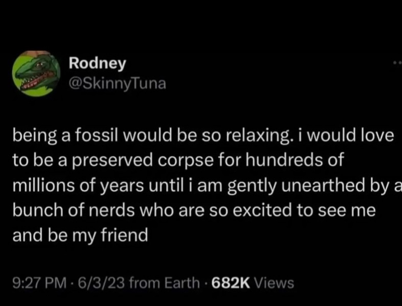Click the 6/3/23 post date

[x=99, y=283]
